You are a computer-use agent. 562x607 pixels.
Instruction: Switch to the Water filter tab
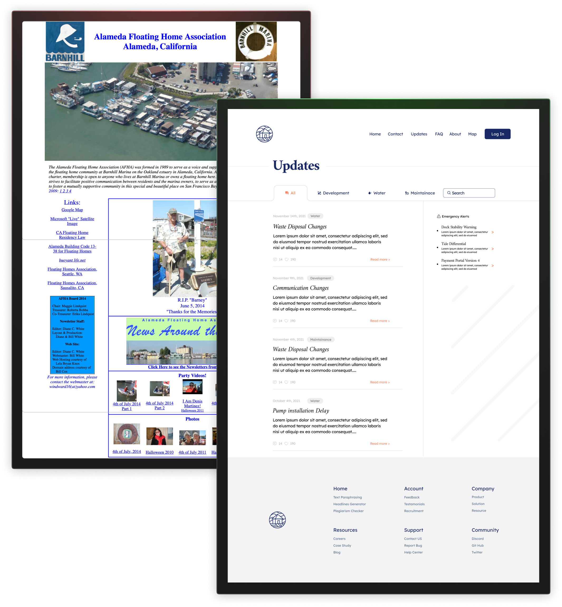(377, 193)
